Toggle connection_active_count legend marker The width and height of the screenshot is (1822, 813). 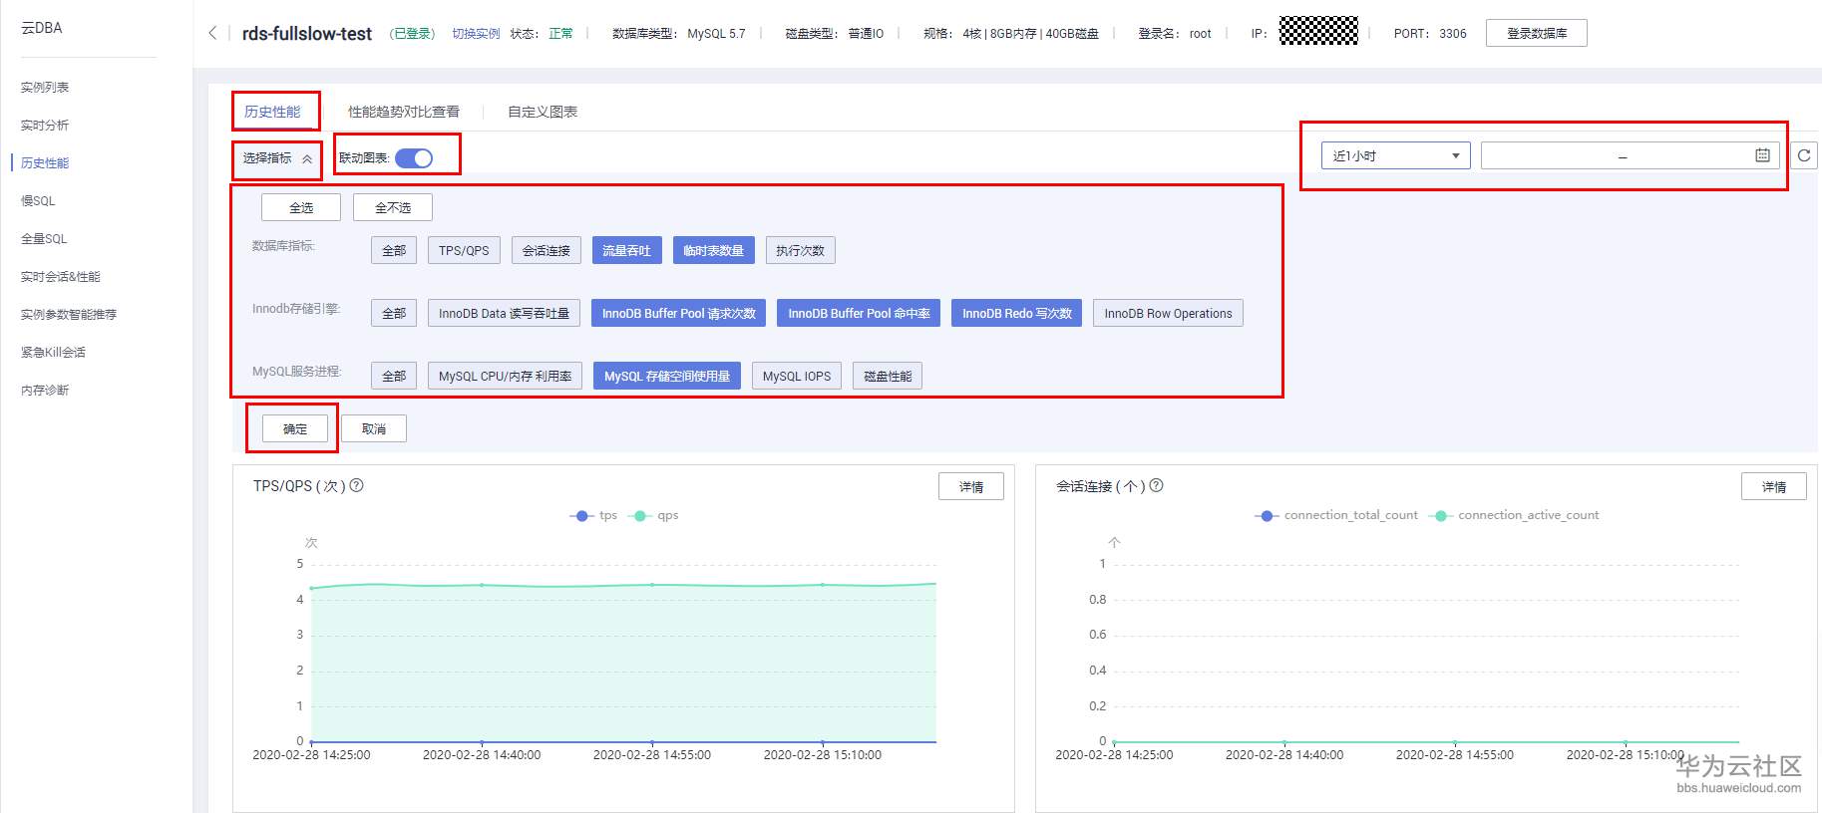pyautogui.click(x=1440, y=515)
